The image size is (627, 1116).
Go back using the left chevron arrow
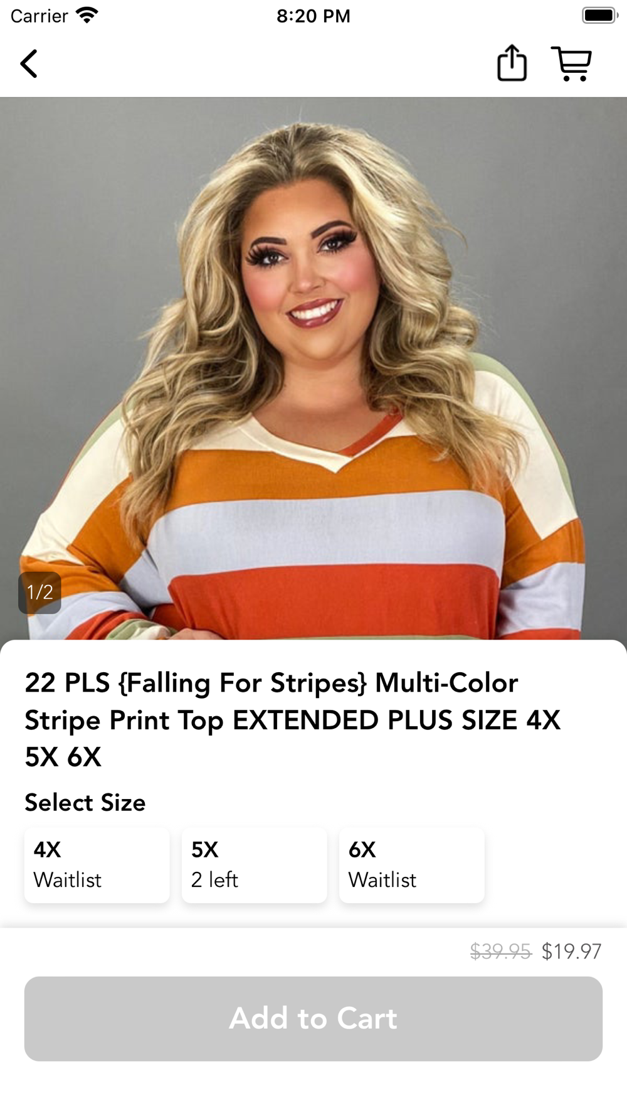[x=29, y=64]
